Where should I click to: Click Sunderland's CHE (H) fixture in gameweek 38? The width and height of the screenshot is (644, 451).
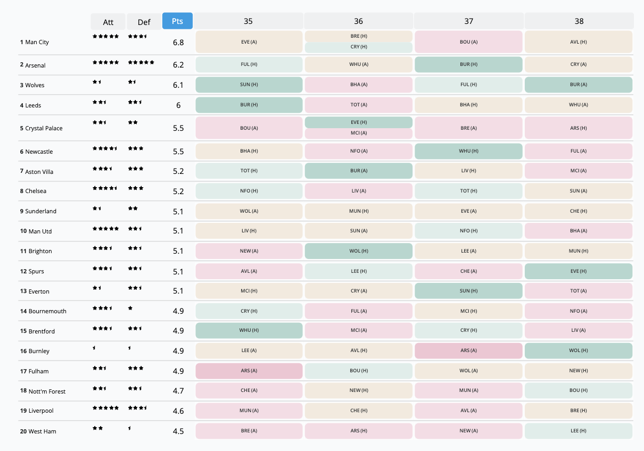click(579, 211)
